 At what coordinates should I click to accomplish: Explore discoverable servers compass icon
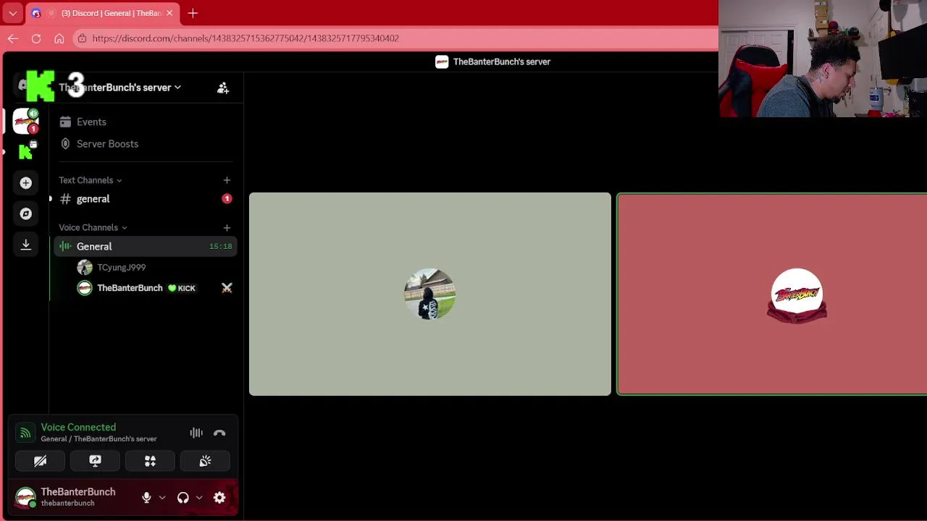click(26, 213)
